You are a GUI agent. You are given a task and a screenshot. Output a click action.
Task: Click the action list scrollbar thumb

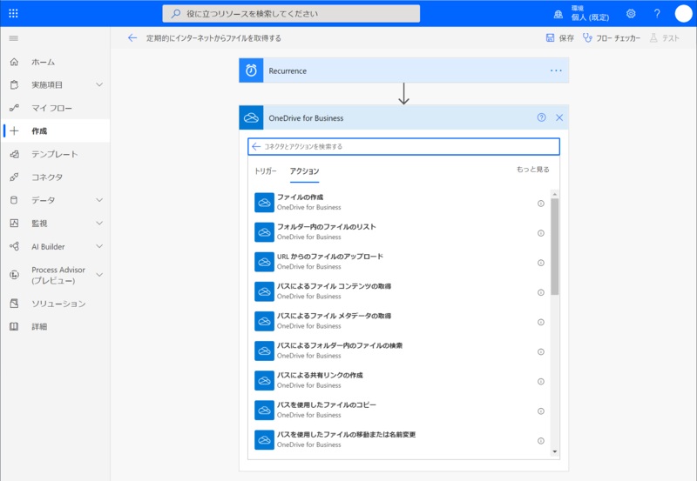click(554, 247)
